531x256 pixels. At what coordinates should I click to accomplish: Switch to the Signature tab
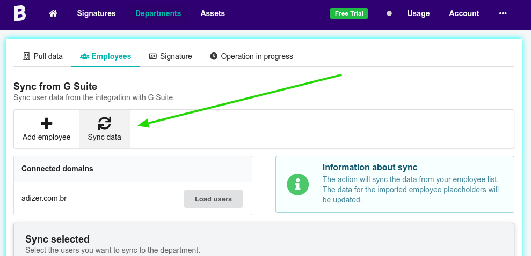click(x=170, y=56)
